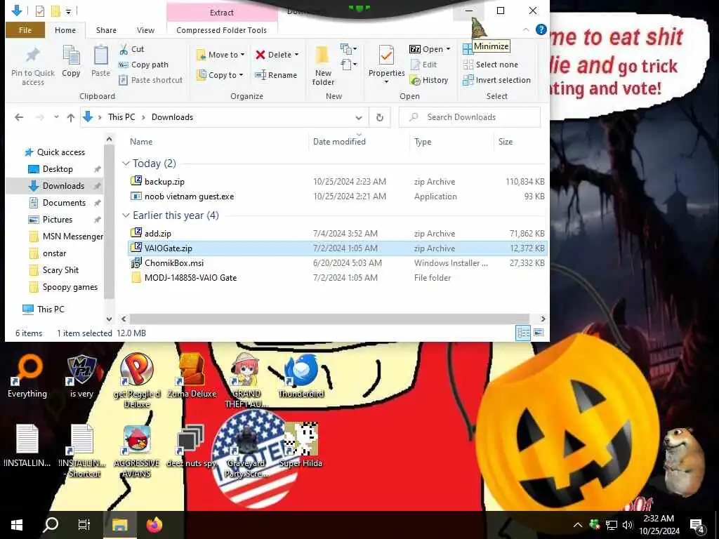Switch to the View ribbon tab
Viewport: 719px width, 539px height.
(x=145, y=30)
